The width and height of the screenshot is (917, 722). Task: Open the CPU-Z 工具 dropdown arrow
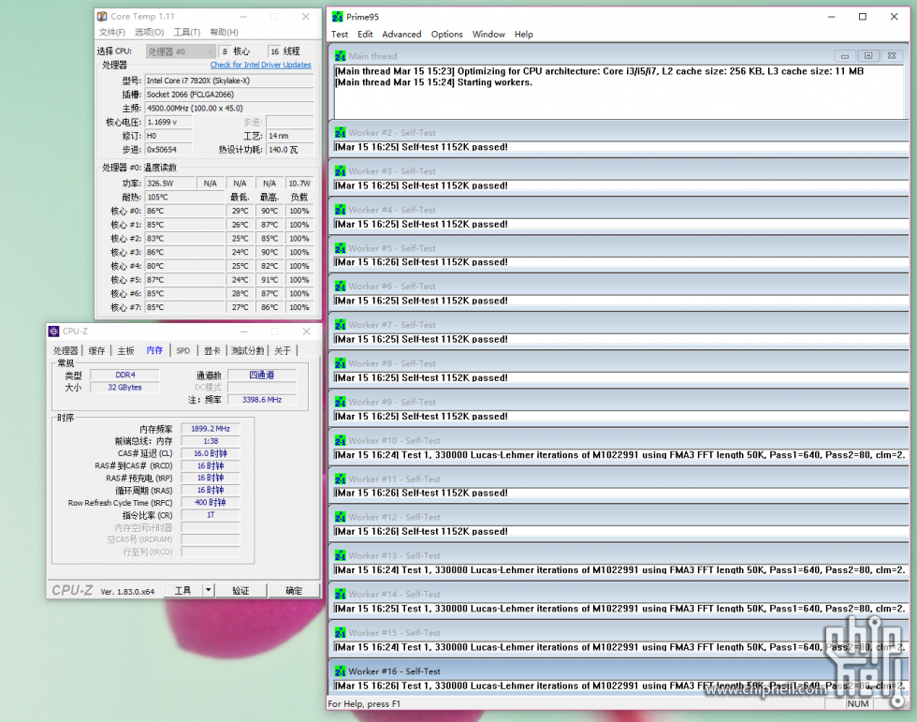[208, 590]
